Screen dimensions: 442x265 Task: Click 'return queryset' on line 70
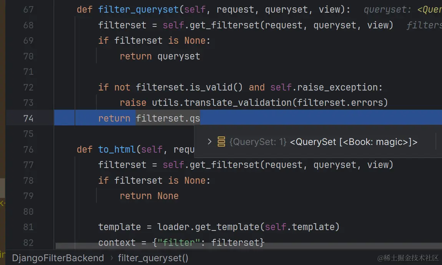click(160, 56)
